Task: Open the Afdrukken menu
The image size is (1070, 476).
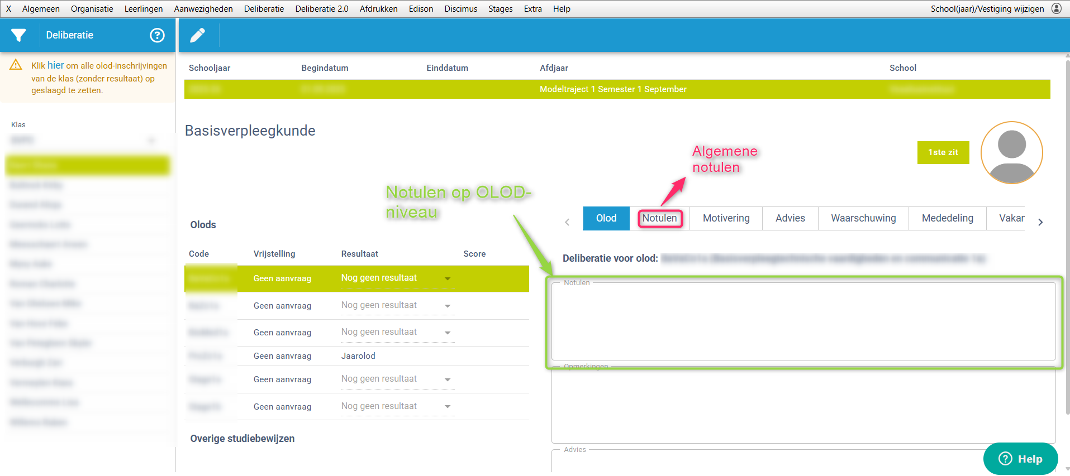Action: [x=378, y=9]
